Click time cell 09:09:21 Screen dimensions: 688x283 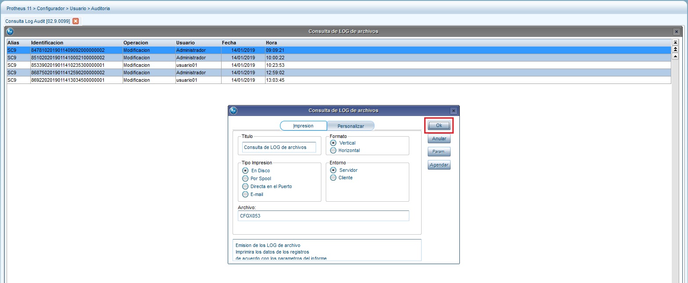coord(275,50)
